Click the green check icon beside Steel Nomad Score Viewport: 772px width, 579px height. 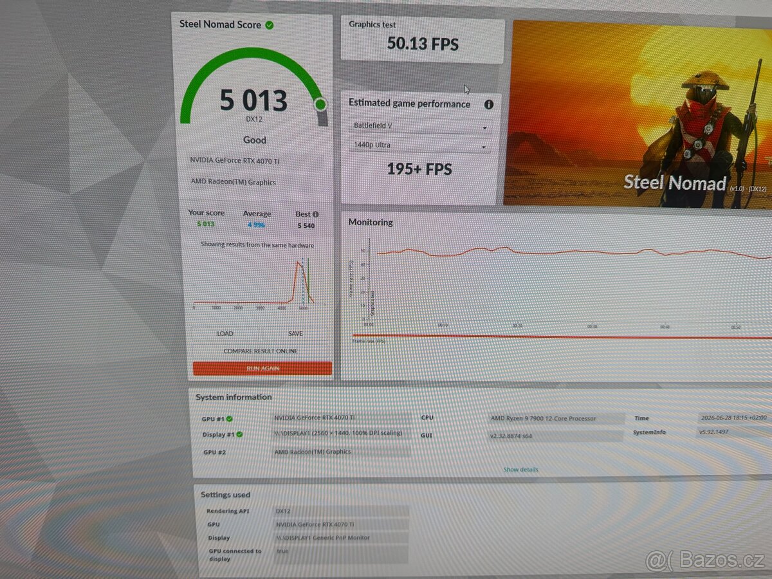pyautogui.click(x=270, y=25)
